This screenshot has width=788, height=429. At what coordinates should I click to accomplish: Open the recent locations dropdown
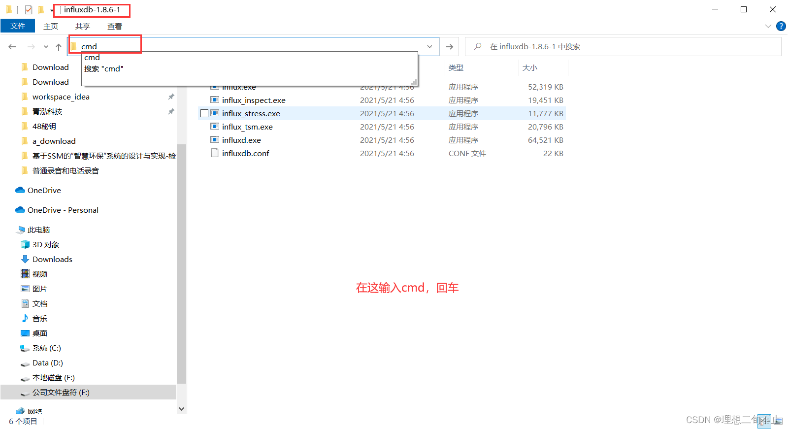click(x=46, y=47)
